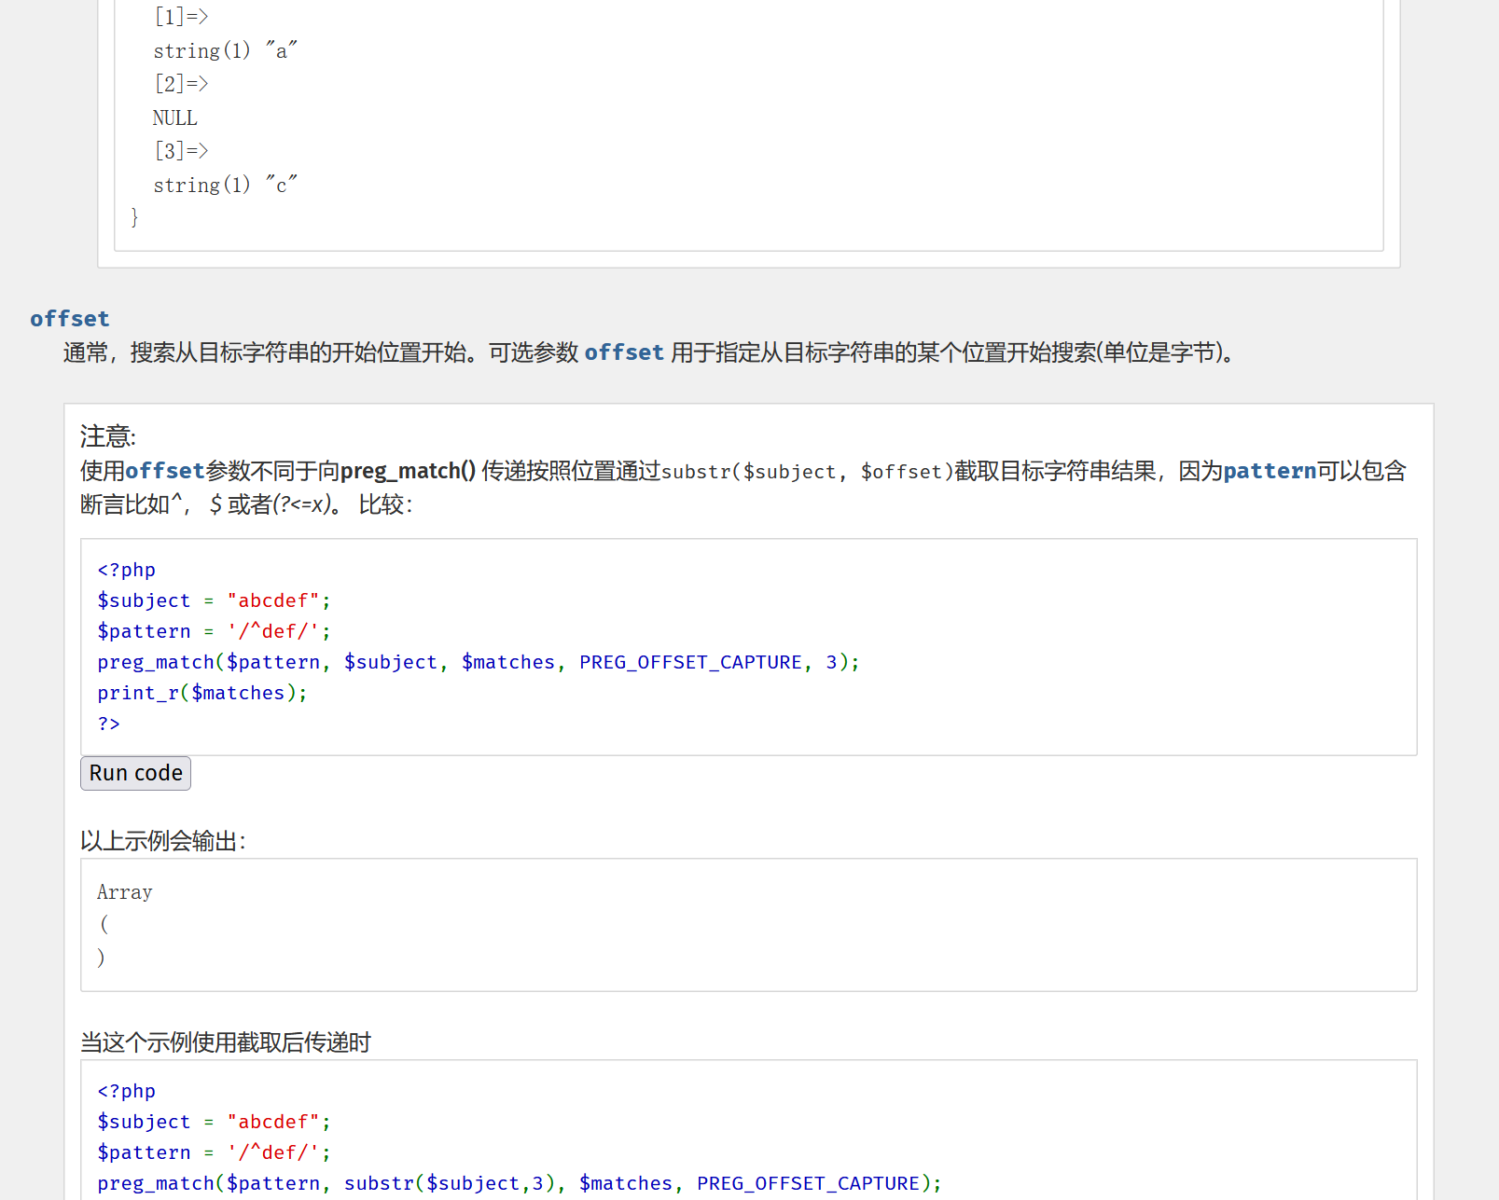Click the blue offset term in the description sentence
Viewport: 1499px width, 1200px height.
tap(624, 352)
